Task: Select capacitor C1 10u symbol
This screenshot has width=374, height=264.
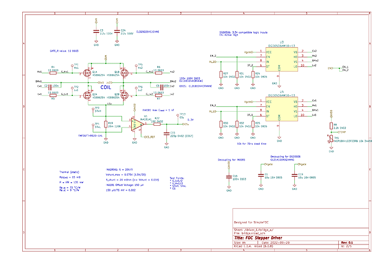Action: 261,176
